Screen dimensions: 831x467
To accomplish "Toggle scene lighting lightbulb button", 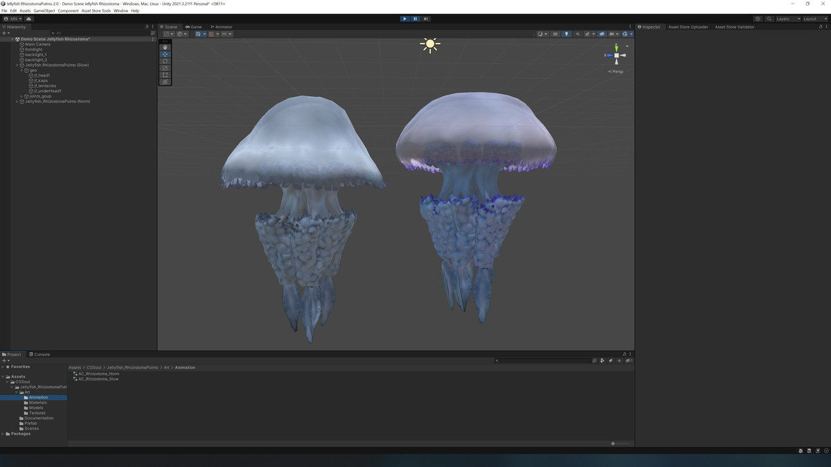I will click(566, 34).
